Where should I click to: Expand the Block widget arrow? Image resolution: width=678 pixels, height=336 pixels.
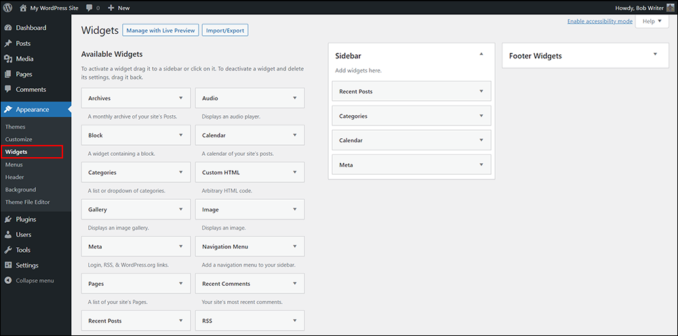pyautogui.click(x=181, y=135)
